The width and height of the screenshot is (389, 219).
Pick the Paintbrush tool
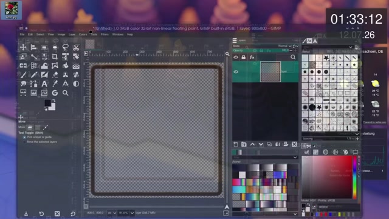pos(23,75)
